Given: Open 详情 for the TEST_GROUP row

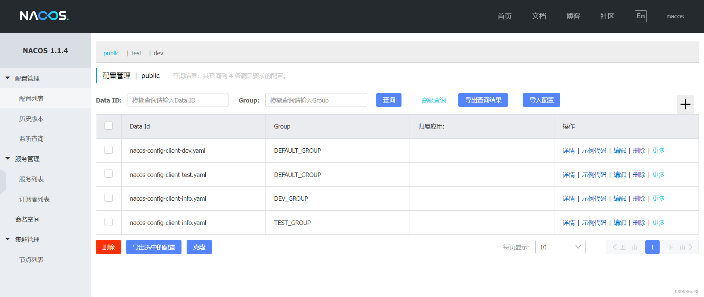Looking at the screenshot, I should click(569, 223).
